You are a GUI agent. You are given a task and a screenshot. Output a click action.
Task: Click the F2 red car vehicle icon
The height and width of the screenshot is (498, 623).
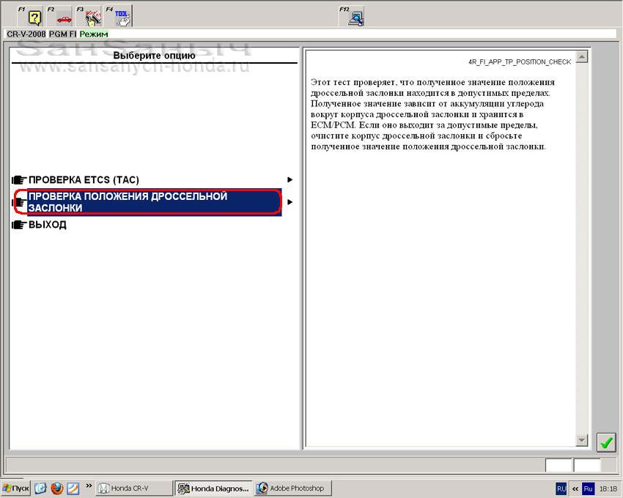[64, 18]
